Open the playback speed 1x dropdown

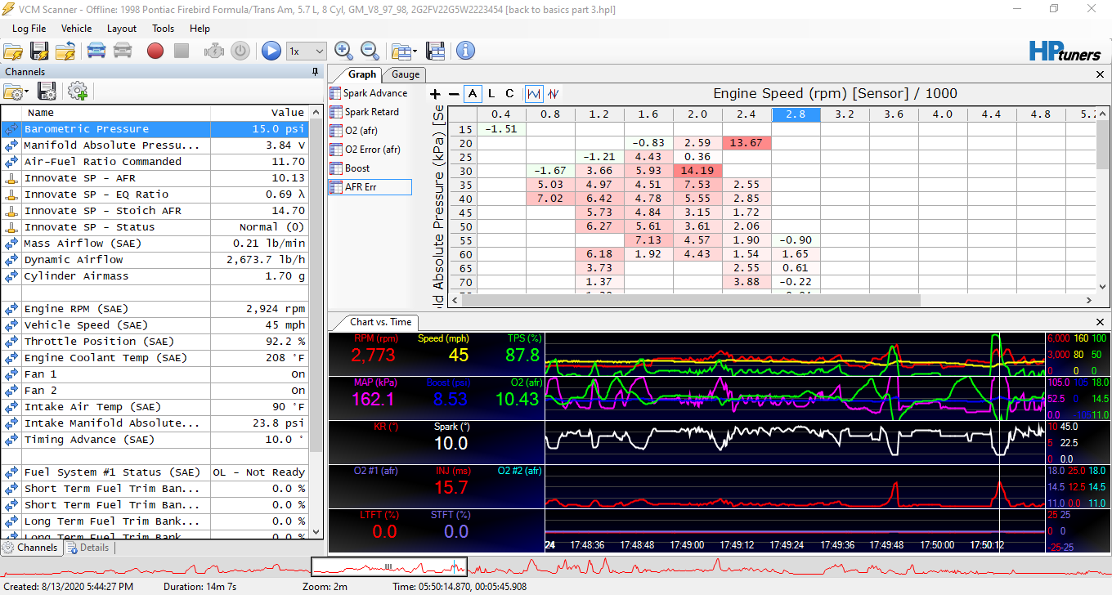pos(307,51)
